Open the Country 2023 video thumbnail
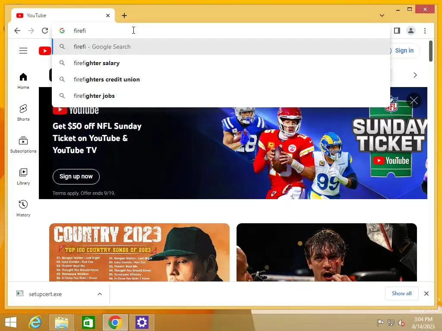This screenshot has height=331, width=442. (139, 252)
